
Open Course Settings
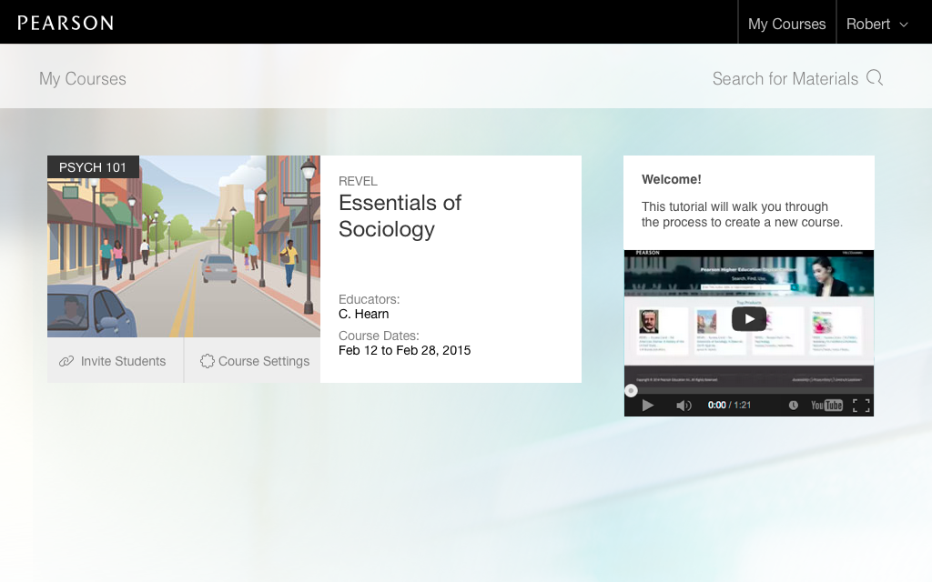(x=253, y=360)
